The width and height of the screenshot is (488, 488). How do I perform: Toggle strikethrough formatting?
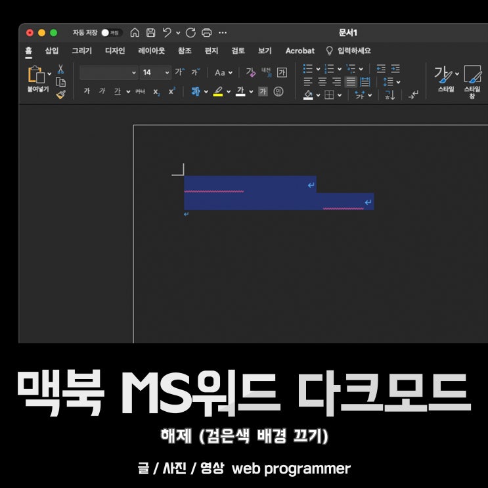click(140, 91)
